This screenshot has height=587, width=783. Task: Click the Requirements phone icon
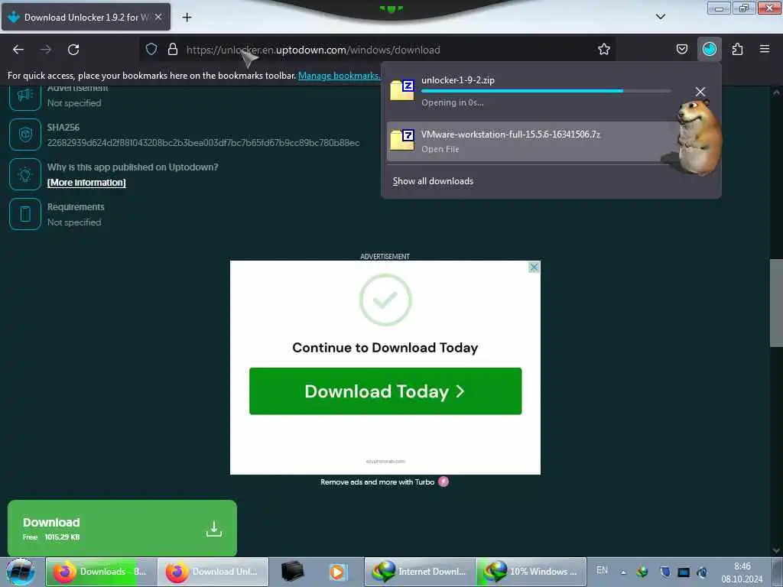coord(25,214)
